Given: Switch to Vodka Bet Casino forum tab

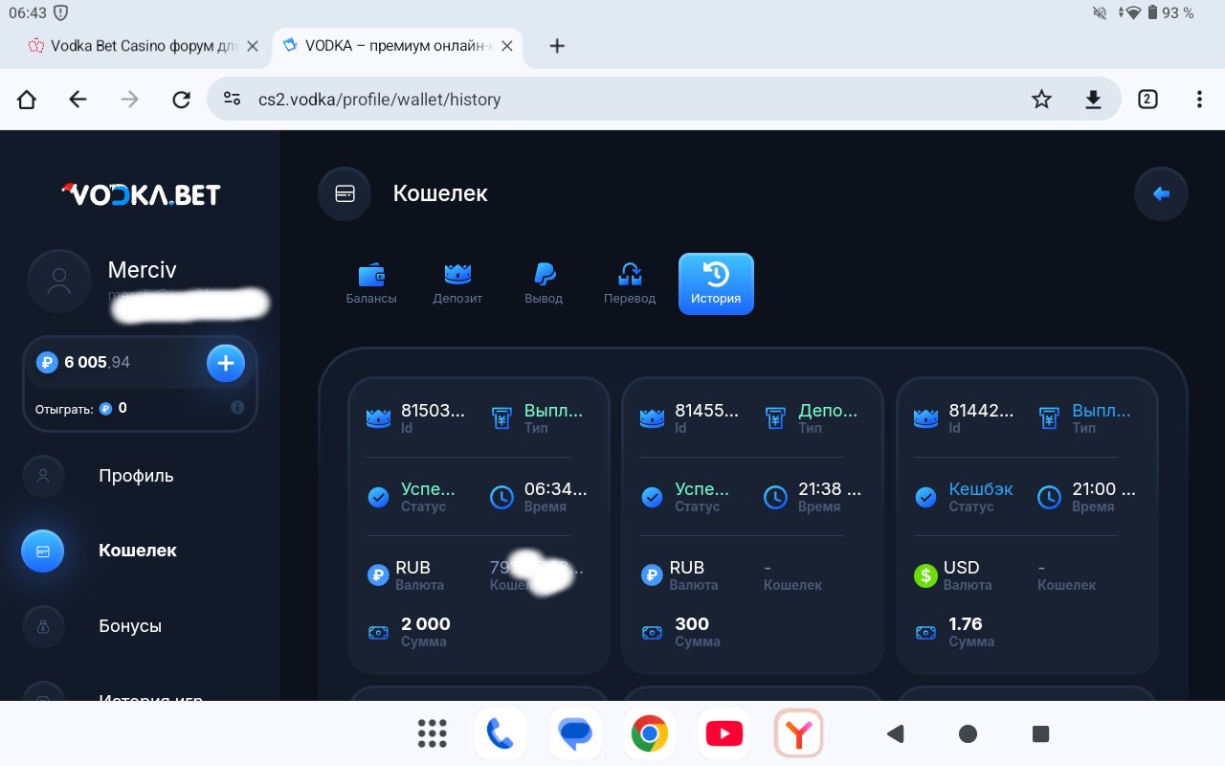Looking at the screenshot, I should [134, 46].
